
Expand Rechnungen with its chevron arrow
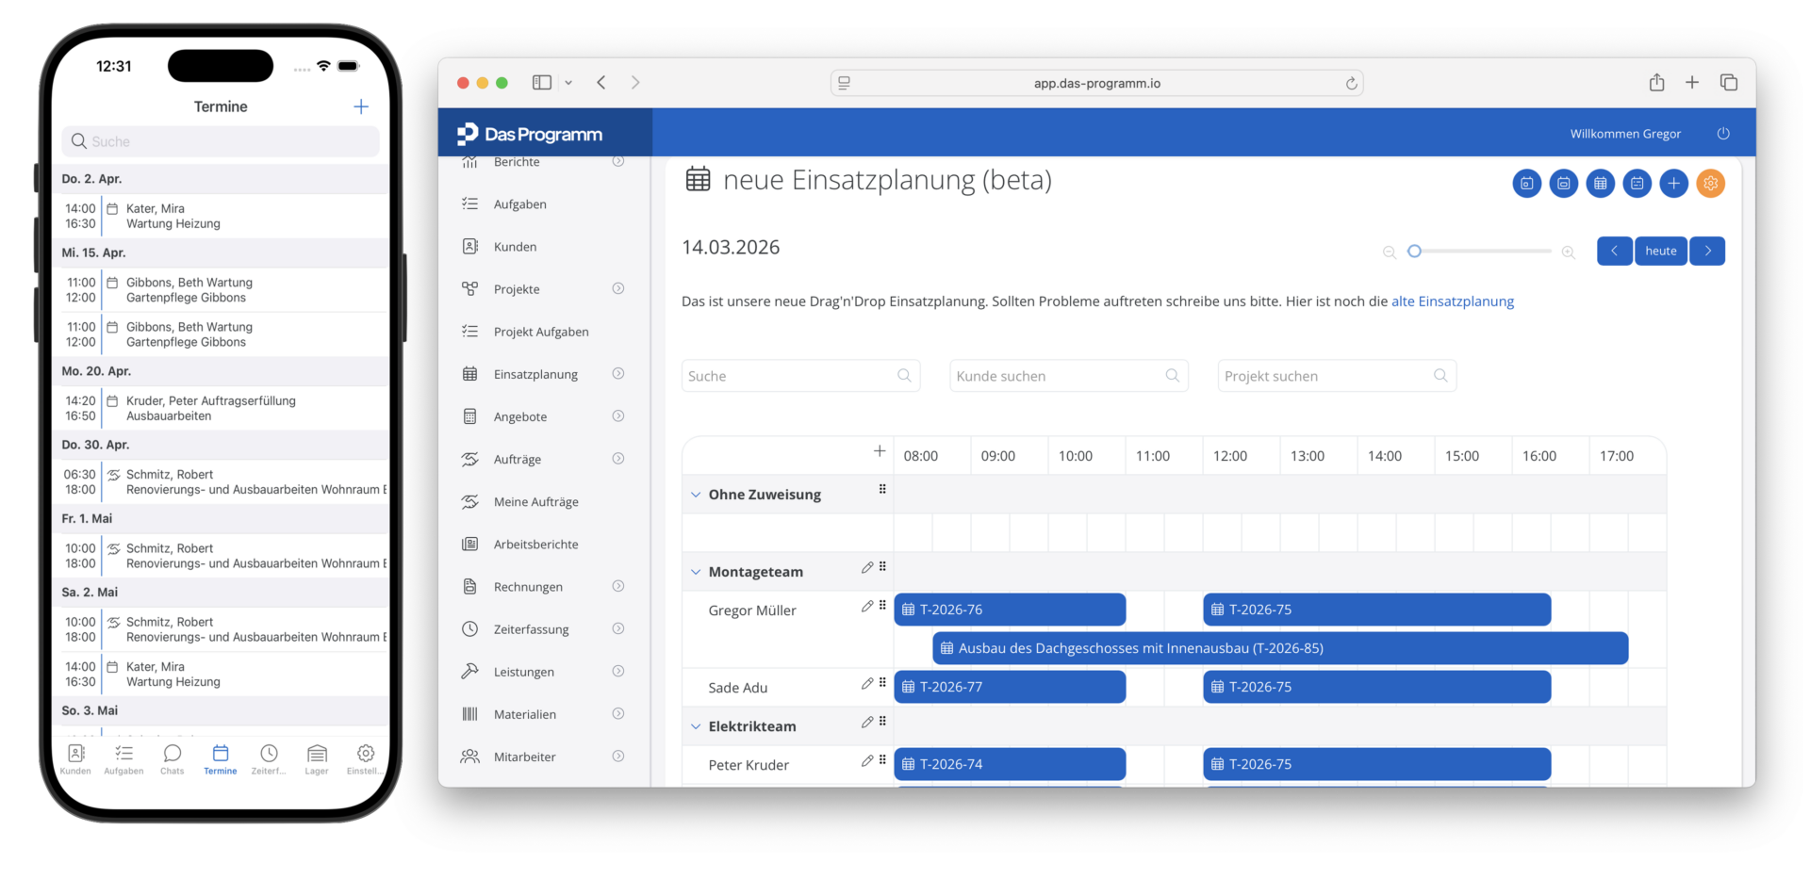[x=618, y=586]
